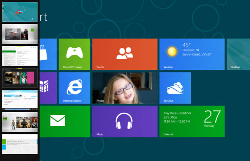The image size is (250, 161).
Task: Switch to desktop thumbnail with fish wallpaper
Action: (20, 12)
